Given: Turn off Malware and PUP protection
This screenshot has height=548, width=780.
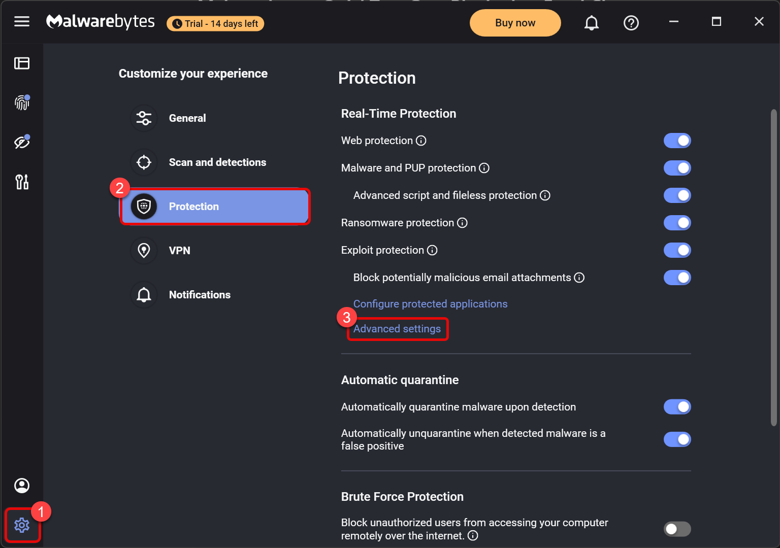Looking at the screenshot, I should tap(677, 168).
